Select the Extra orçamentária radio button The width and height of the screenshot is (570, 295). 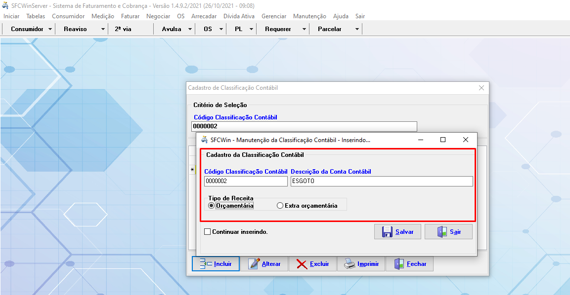pos(280,206)
